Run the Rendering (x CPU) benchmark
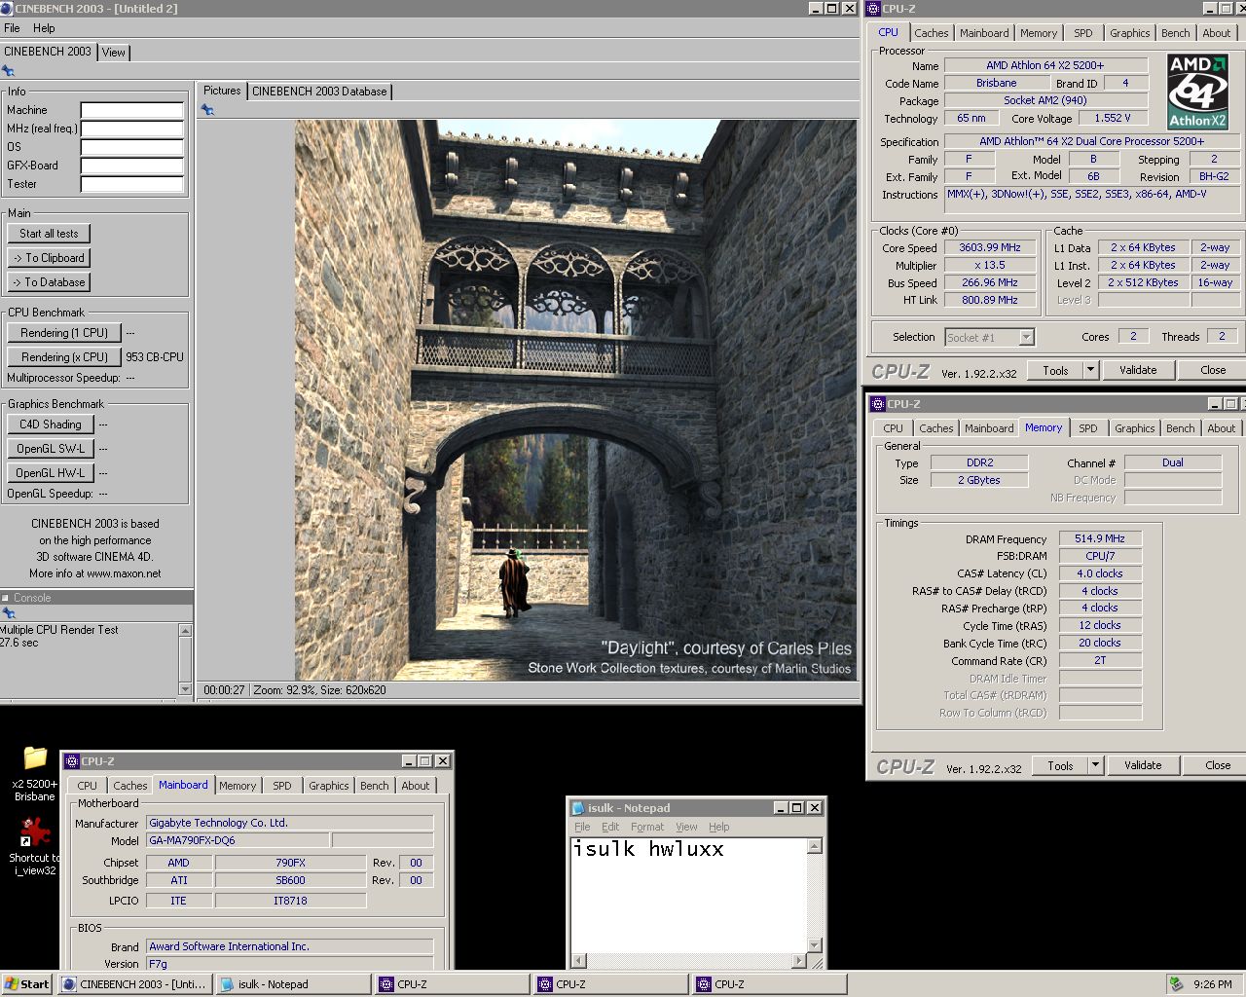 pos(64,357)
